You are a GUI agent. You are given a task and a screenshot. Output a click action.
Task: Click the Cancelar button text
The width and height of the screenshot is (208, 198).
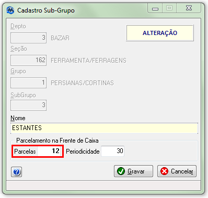tap(182, 171)
